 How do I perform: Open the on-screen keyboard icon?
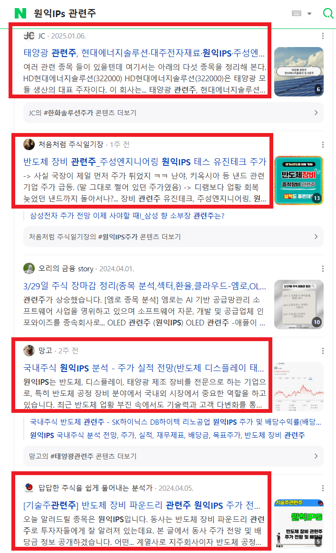click(297, 13)
